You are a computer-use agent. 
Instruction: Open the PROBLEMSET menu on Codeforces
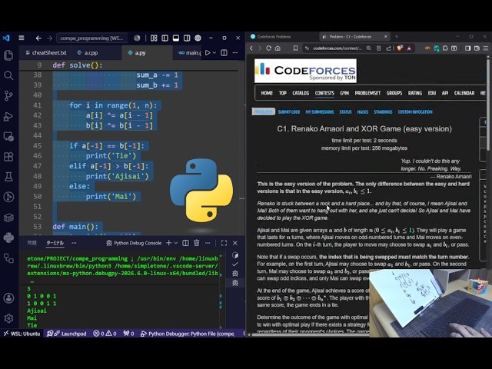point(367,93)
